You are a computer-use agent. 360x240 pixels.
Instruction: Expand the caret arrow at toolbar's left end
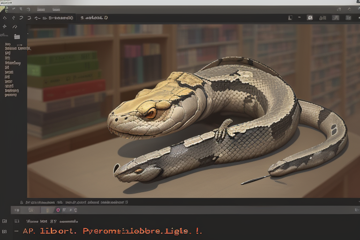(x=5, y=18)
